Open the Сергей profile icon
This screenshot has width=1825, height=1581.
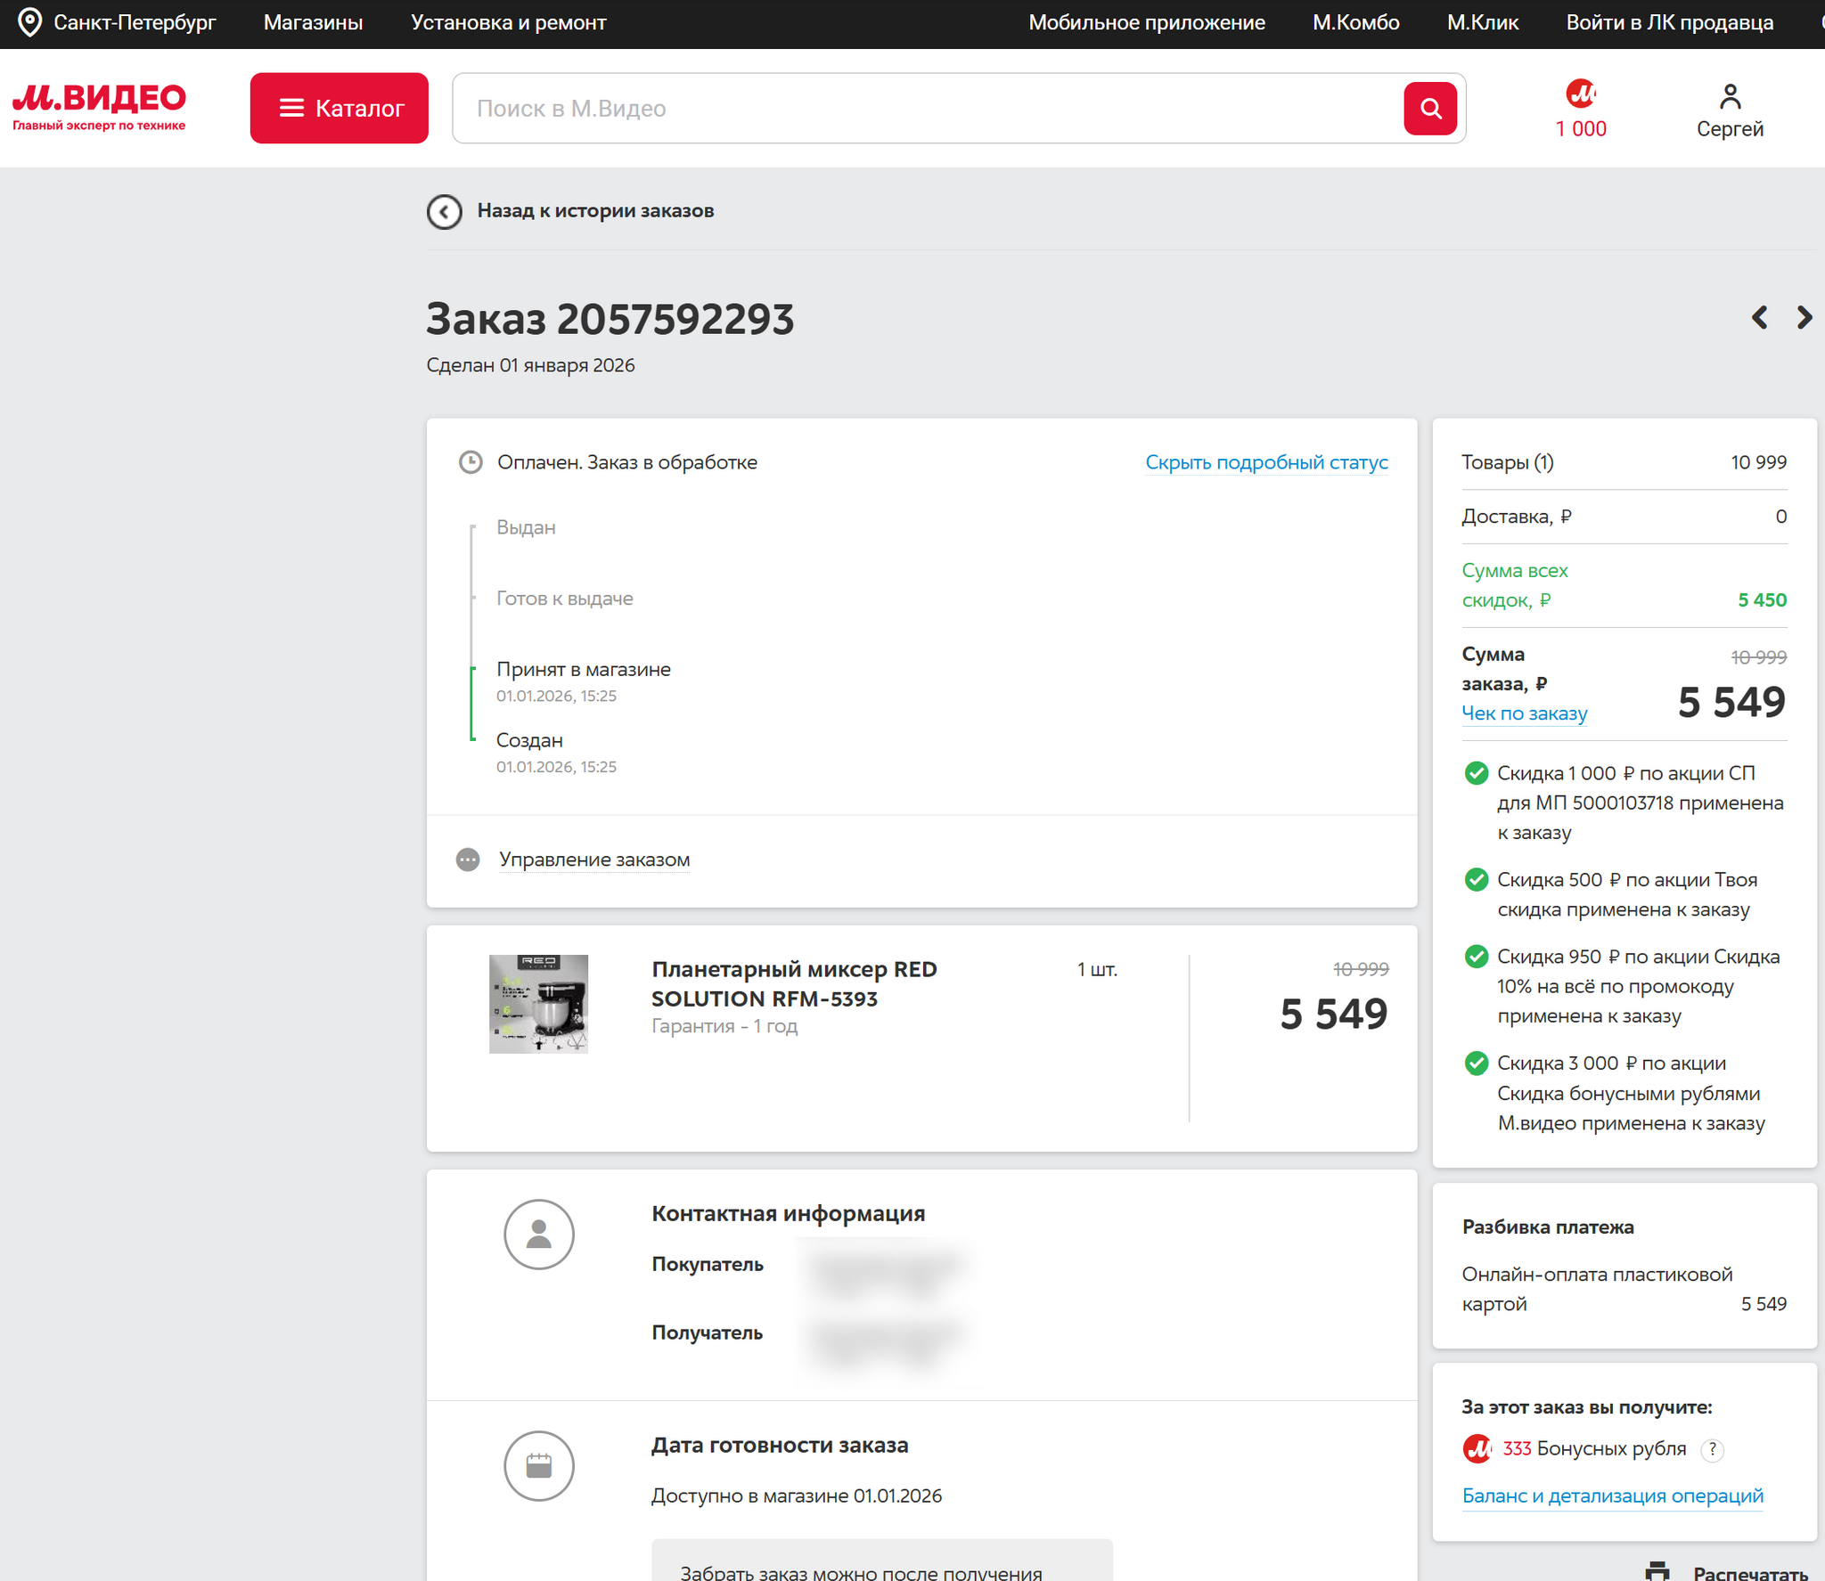(1729, 96)
